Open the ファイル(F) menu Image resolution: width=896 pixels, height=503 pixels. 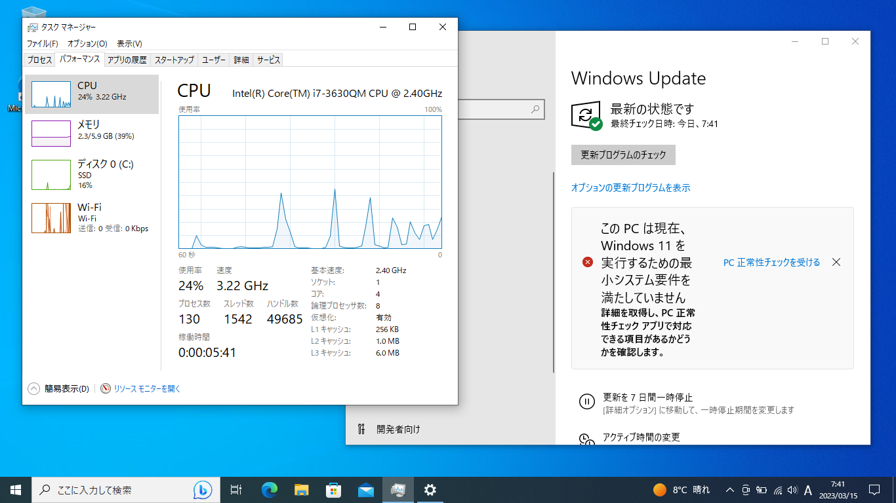point(42,43)
